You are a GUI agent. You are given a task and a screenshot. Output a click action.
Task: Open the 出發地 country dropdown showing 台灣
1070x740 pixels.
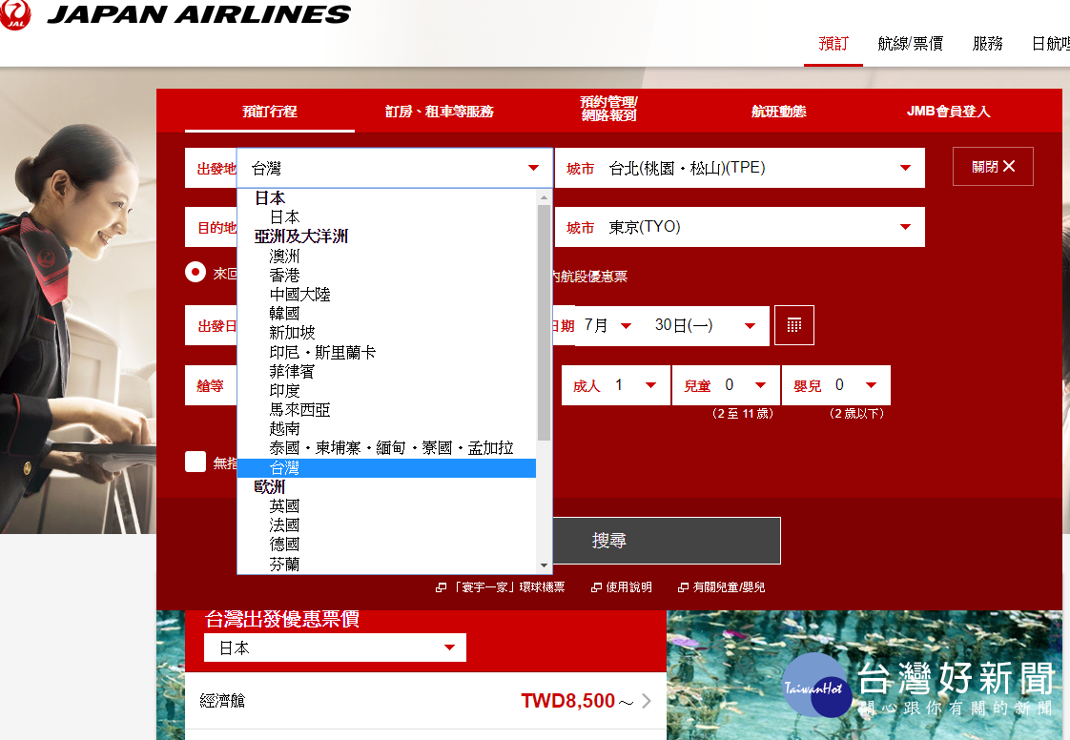coord(395,168)
